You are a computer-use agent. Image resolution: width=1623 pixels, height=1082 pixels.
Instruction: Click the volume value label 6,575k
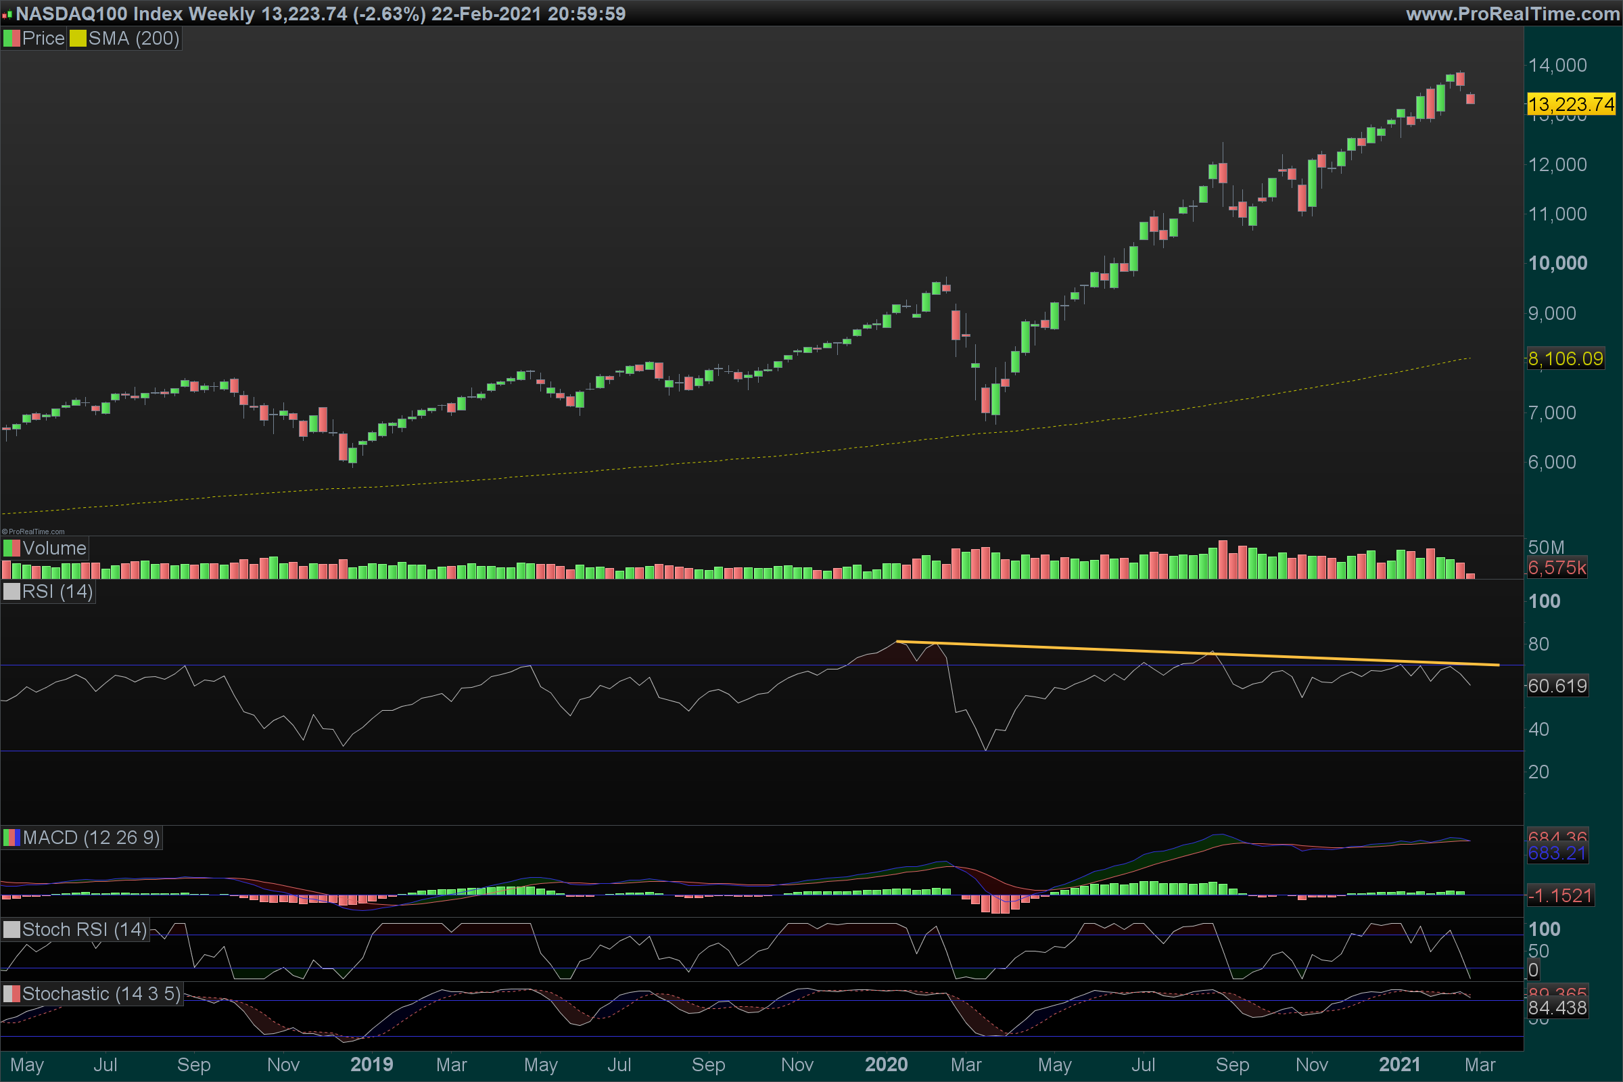[1557, 568]
